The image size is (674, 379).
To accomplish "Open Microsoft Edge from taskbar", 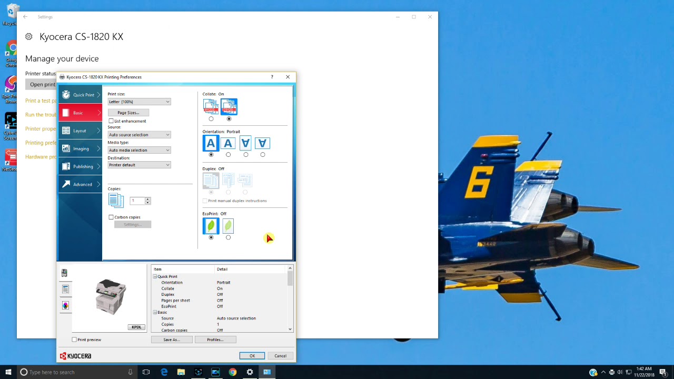I will coord(164,372).
